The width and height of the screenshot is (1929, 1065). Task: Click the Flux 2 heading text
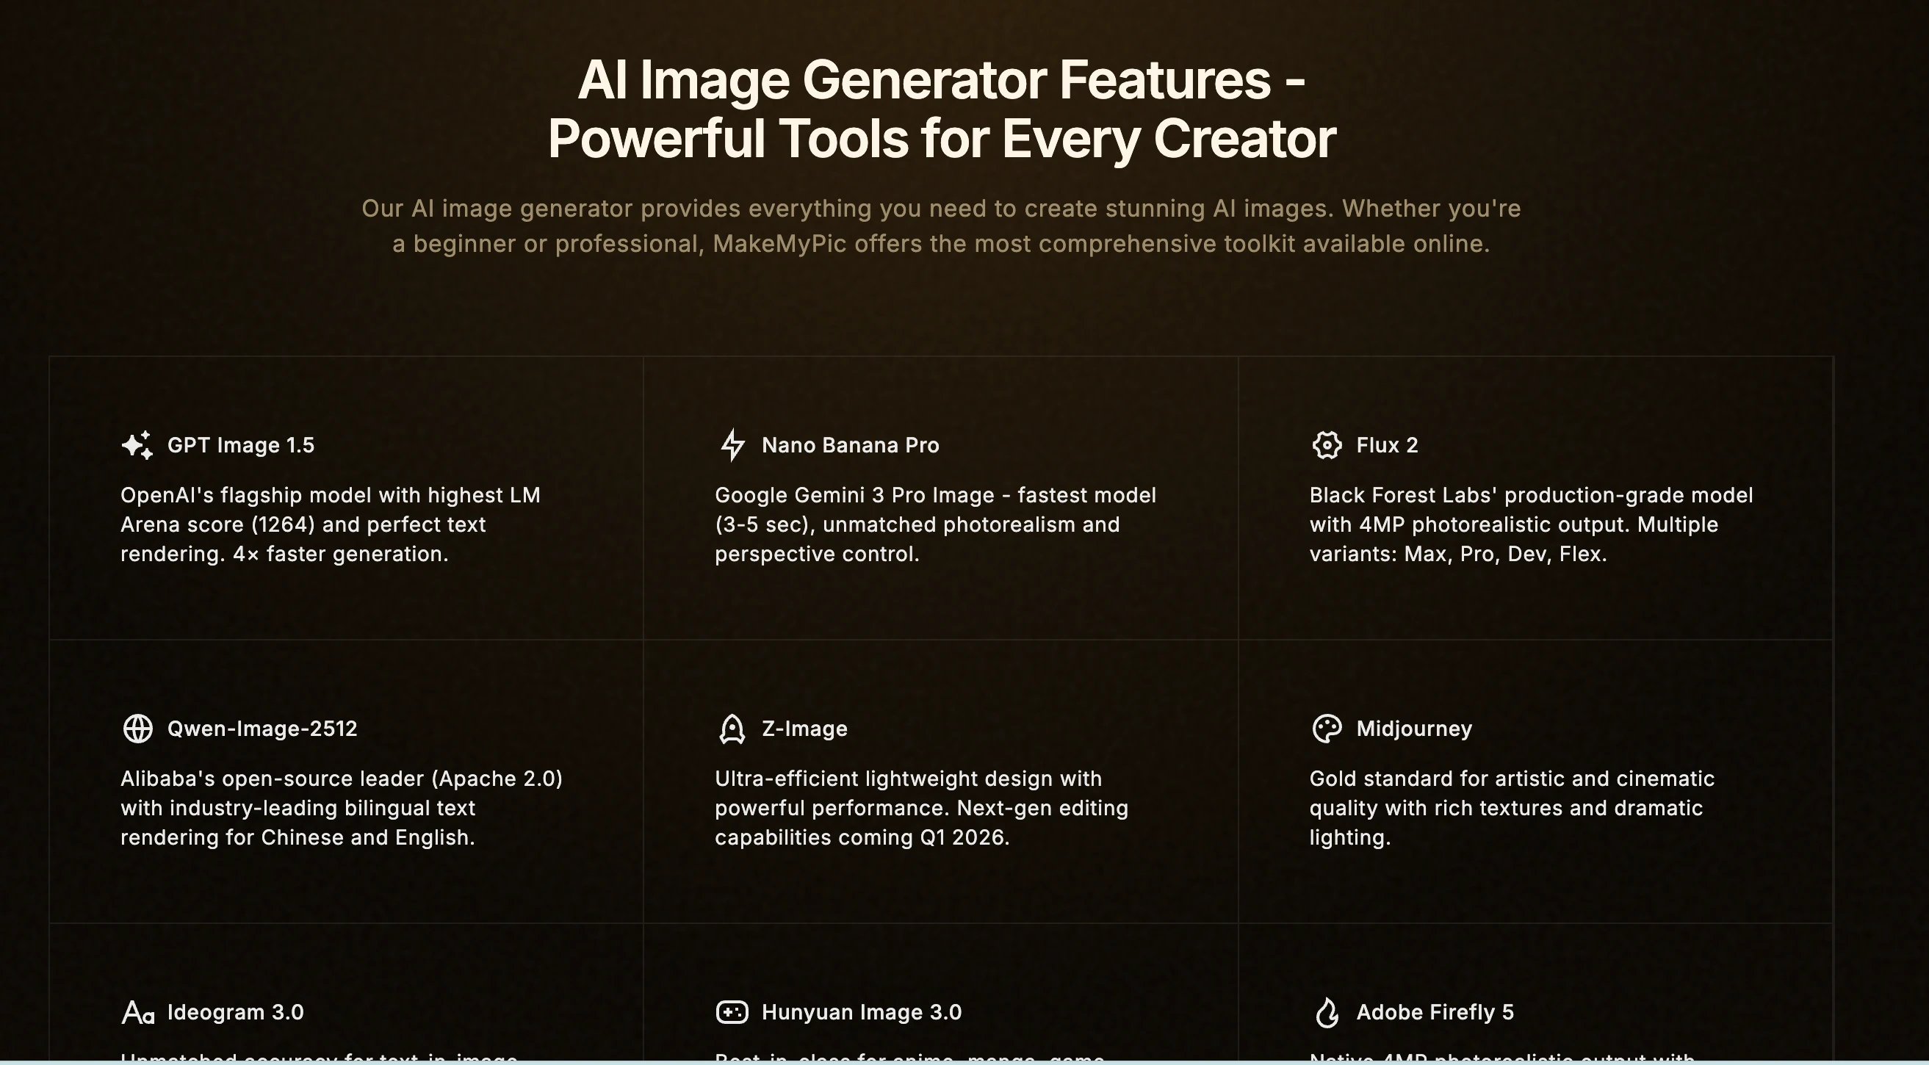click(x=1387, y=445)
